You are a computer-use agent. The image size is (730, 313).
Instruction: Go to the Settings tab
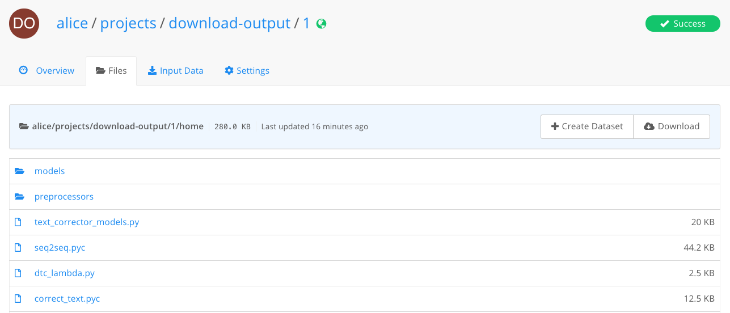tap(247, 71)
